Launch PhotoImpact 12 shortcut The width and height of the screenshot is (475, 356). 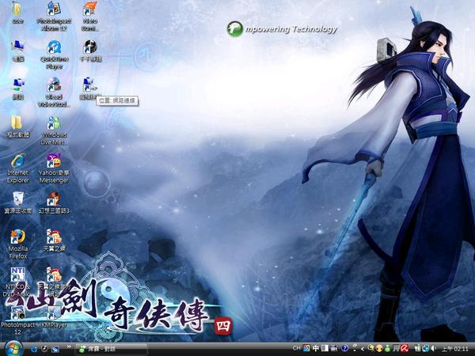(18, 320)
